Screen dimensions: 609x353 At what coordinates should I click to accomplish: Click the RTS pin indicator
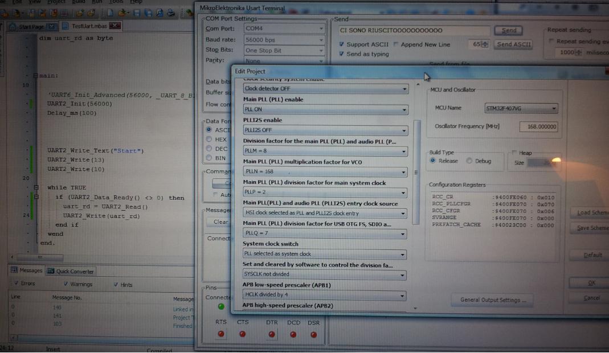[221, 334]
